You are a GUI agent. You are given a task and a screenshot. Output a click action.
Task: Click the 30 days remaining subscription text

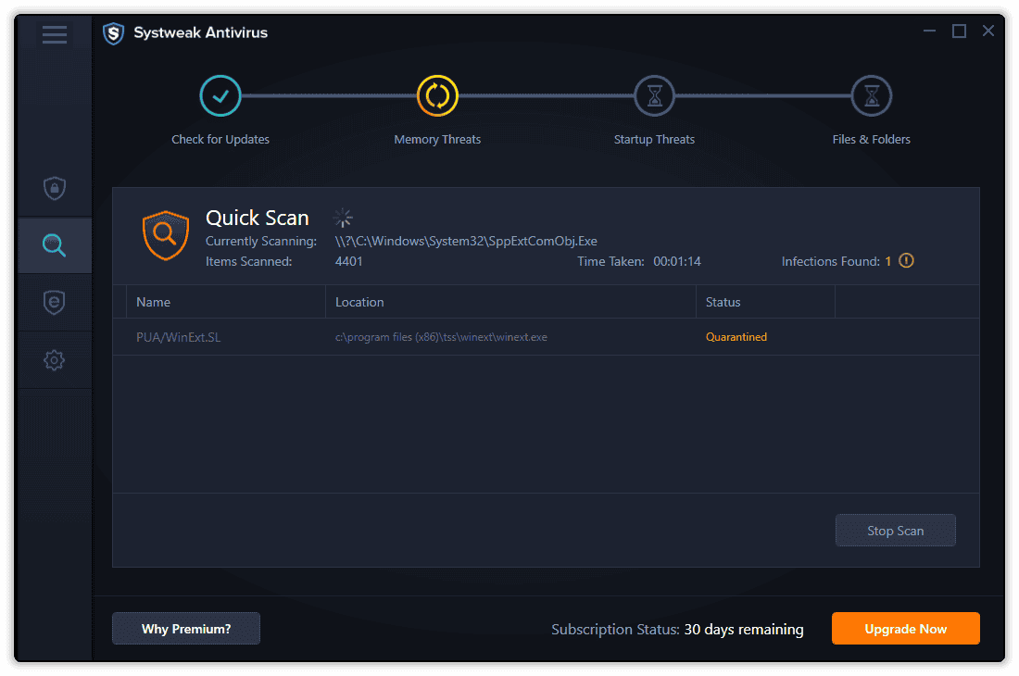[744, 630]
